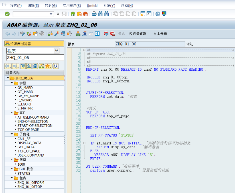Click the 程序美化器 button

pos(138,34)
